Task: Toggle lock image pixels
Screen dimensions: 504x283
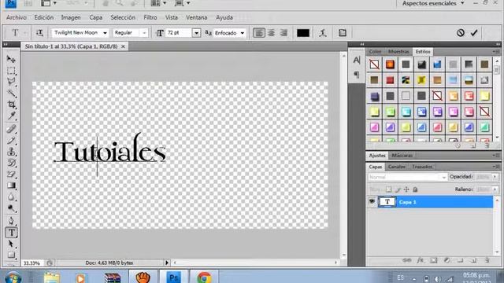Action: coord(398,189)
